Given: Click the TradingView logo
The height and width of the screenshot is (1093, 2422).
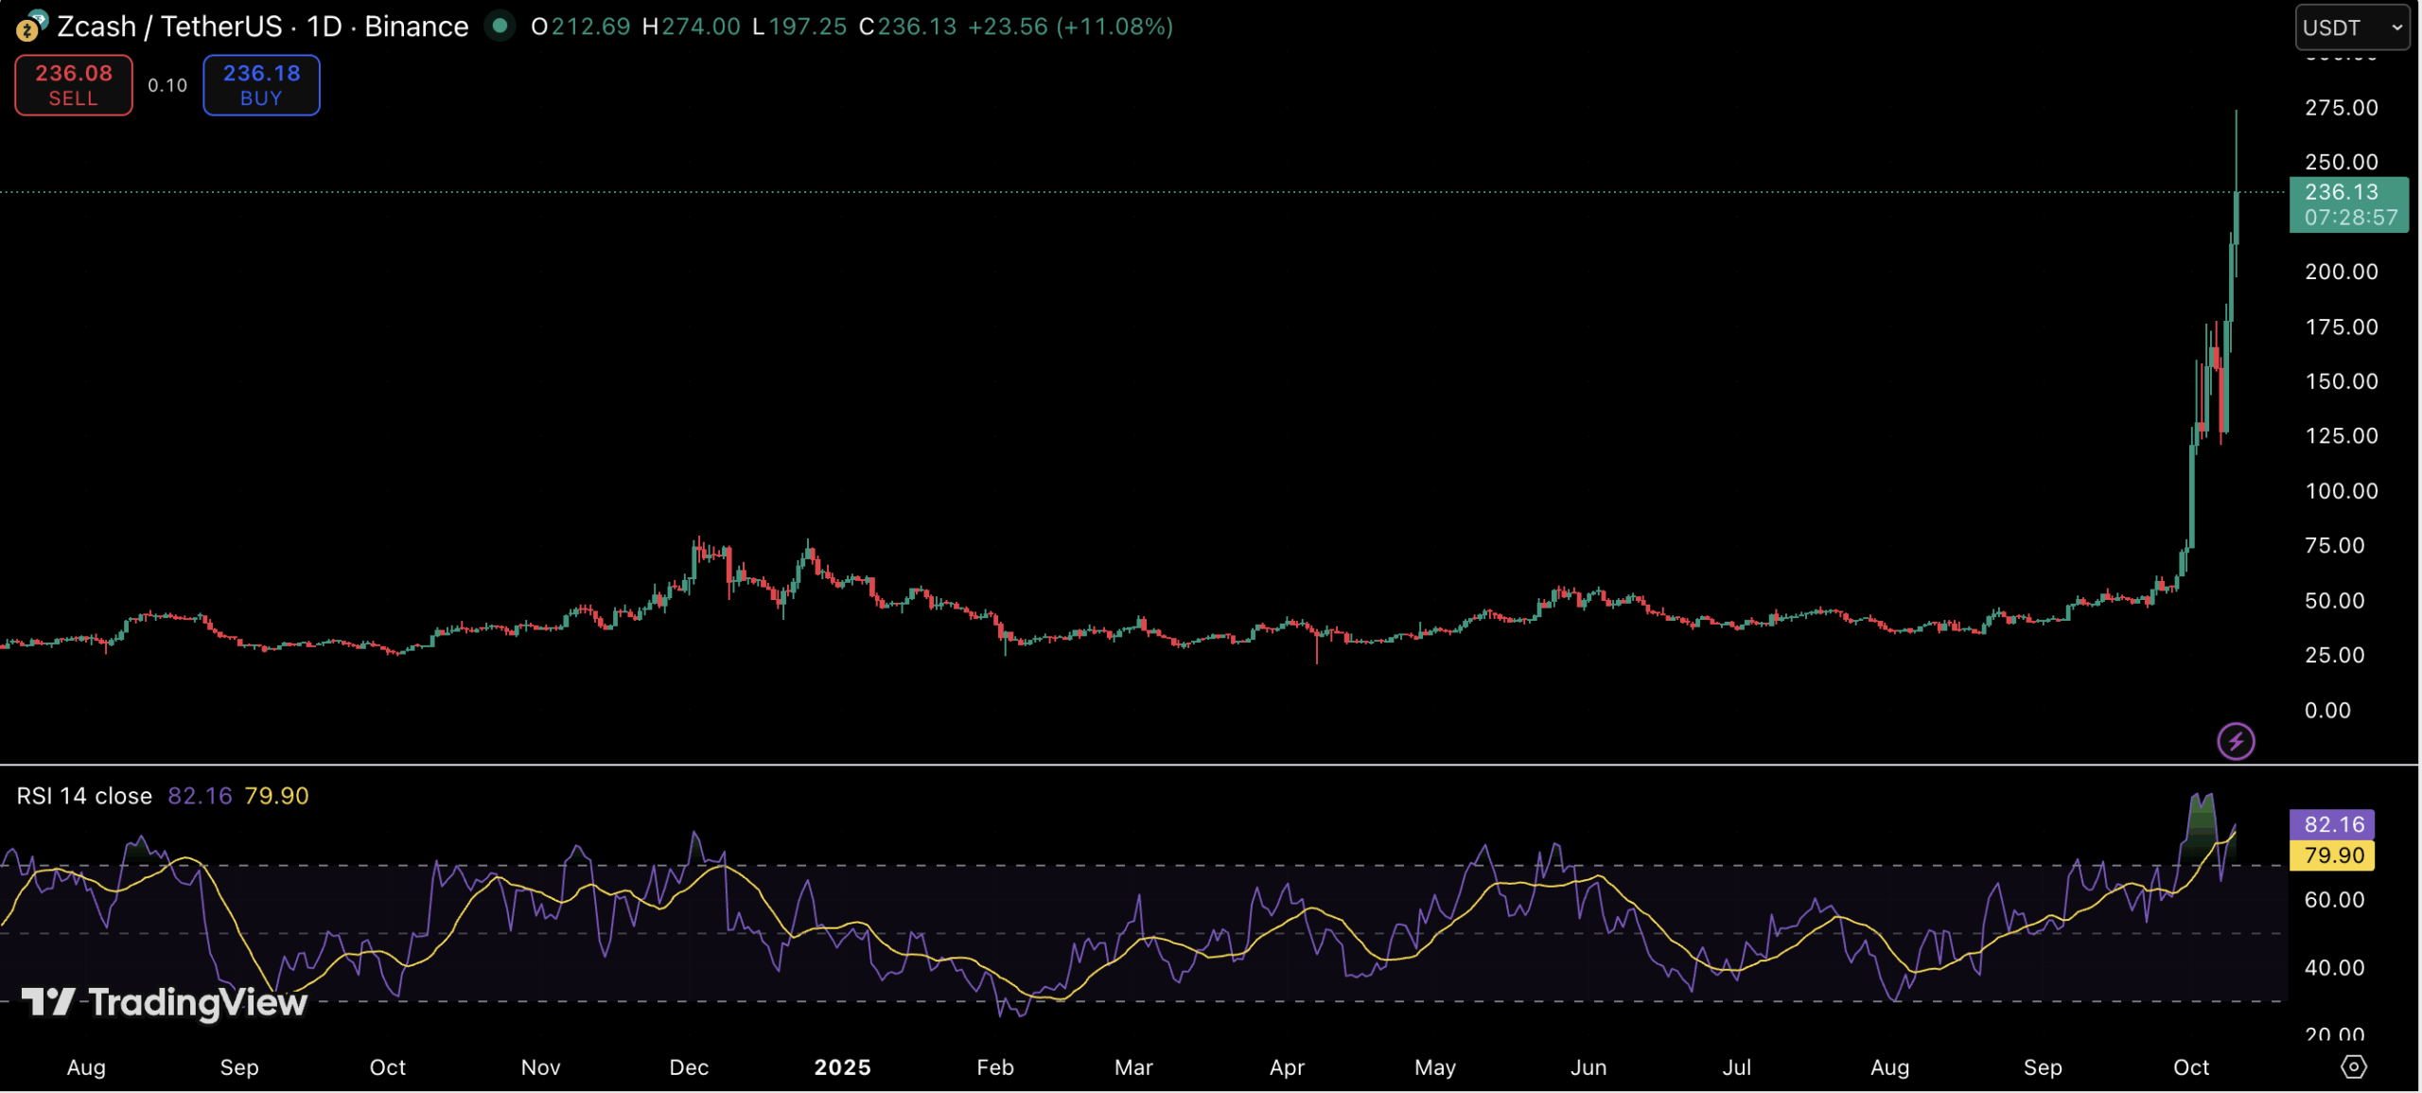Looking at the screenshot, I should [165, 1002].
